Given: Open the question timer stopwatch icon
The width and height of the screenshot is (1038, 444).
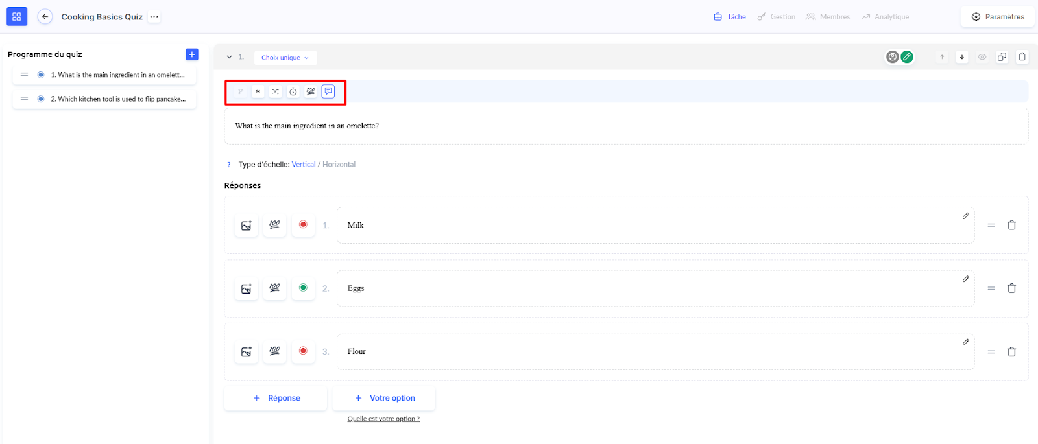Looking at the screenshot, I should click(x=293, y=91).
